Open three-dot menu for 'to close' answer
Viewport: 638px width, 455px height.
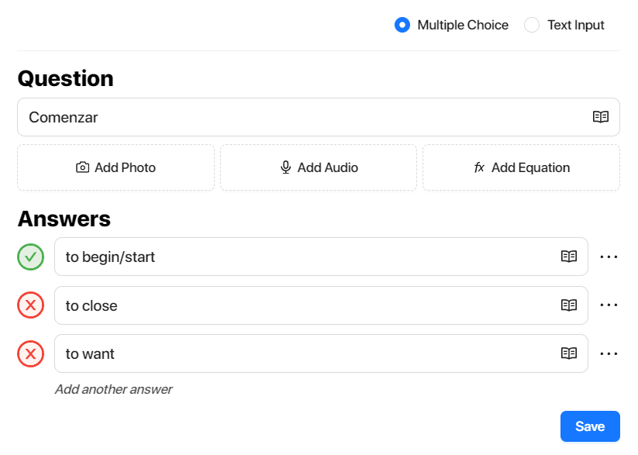[x=609, y=305]
